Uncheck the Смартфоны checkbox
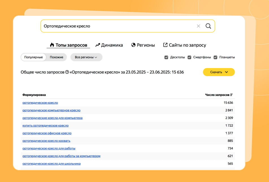Image resolution: width=269 pixels, height=182 pixels. coord(189,57)
